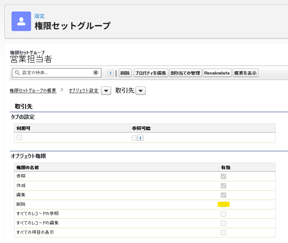Image resolution: width=288 pixels, height=243 pixels.
Task: Click the すべての項目の表示 row label
Action: click(x=35, y=232)
